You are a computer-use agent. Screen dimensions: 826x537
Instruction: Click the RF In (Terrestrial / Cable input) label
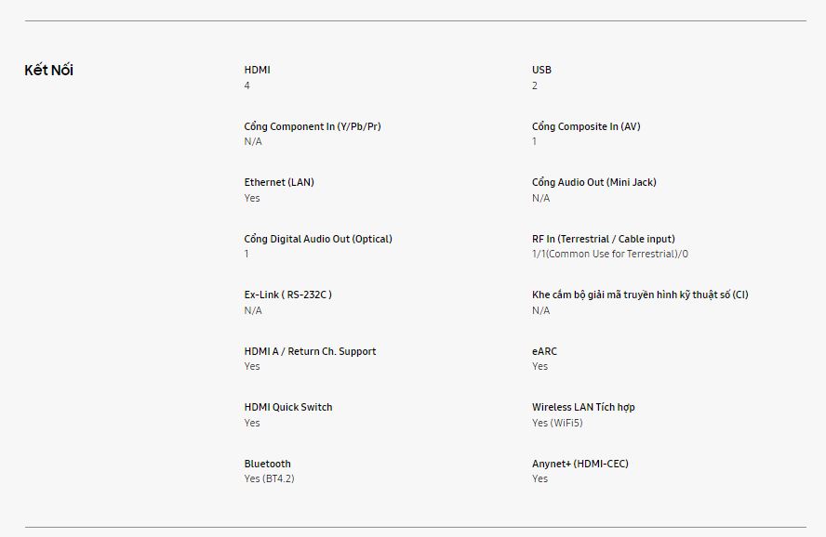coord(604,239)
